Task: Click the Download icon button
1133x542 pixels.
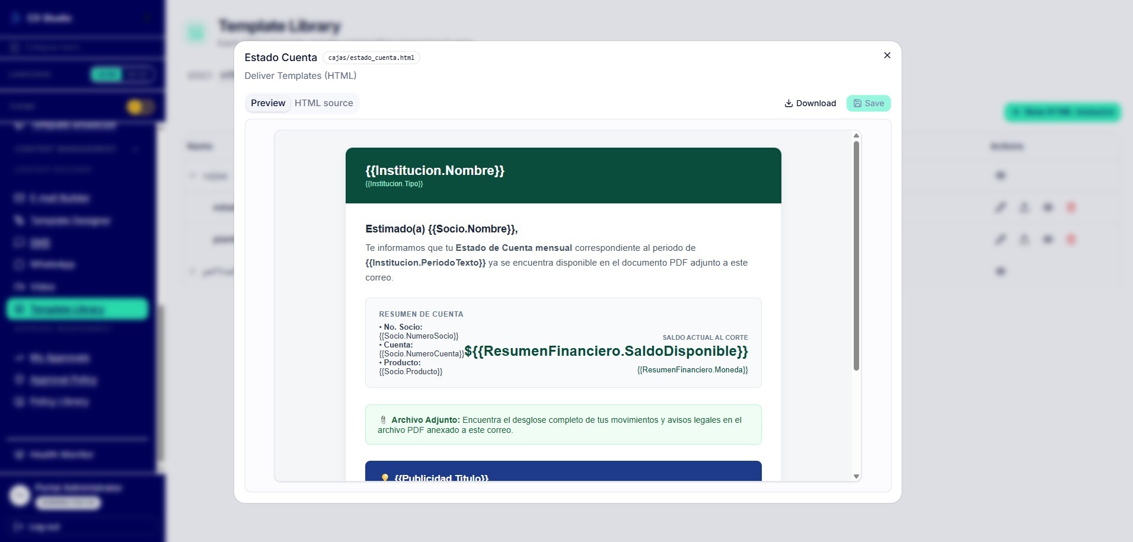Action: click(810, 103)
